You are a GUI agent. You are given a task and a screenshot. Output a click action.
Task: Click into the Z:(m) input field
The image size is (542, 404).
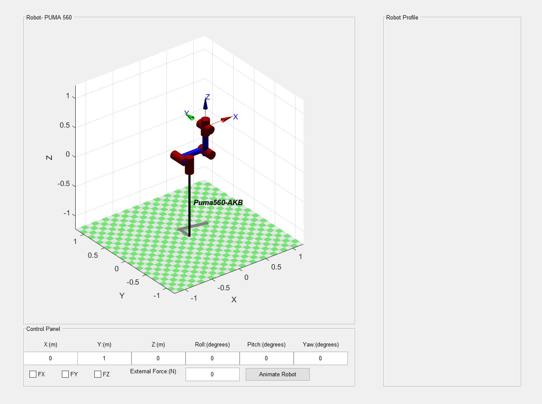158,358
